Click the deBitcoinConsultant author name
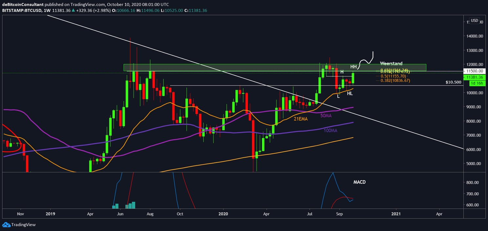Screen dimensions: 488x231 (23, 5)
